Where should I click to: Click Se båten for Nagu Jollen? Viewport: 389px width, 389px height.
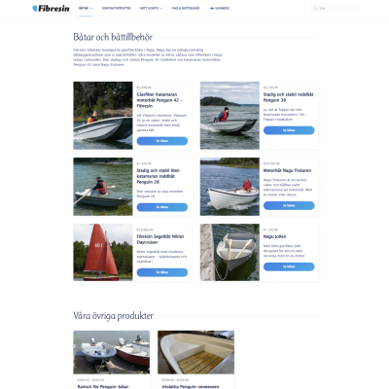pos(289,266)
